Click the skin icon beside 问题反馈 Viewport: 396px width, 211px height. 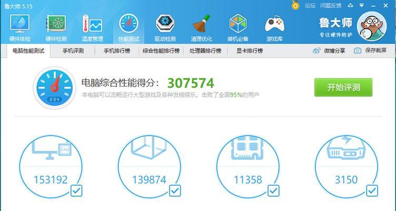point(350,5)
